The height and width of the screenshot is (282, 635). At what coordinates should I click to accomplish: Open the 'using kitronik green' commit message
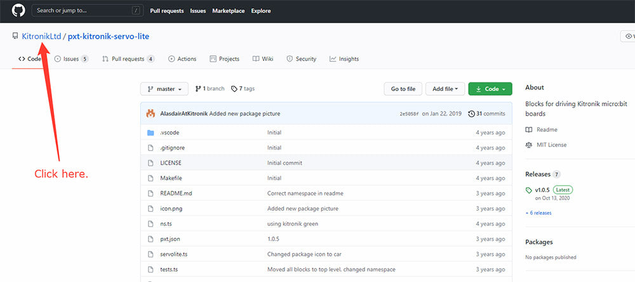click(x=293, y=224)
